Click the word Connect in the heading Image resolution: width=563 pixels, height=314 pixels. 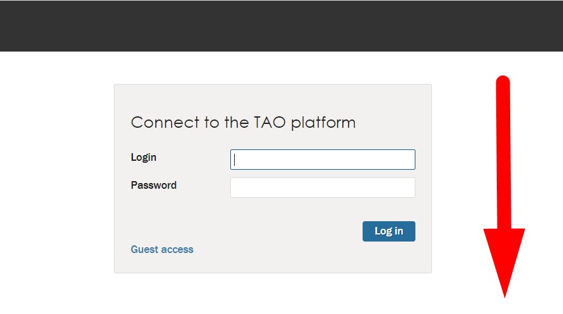pos(165,122)
